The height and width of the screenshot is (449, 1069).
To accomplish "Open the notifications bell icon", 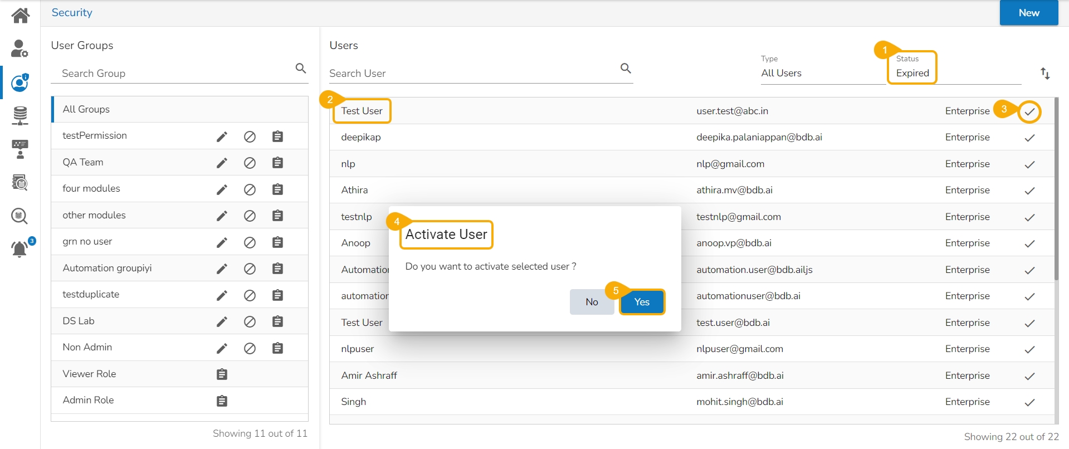I will 20,248.
